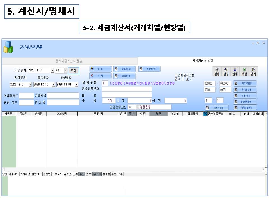This screenshot has width=269, height=202.
Task: Click the 금액 amount field
Action: [x=140, y=101]
